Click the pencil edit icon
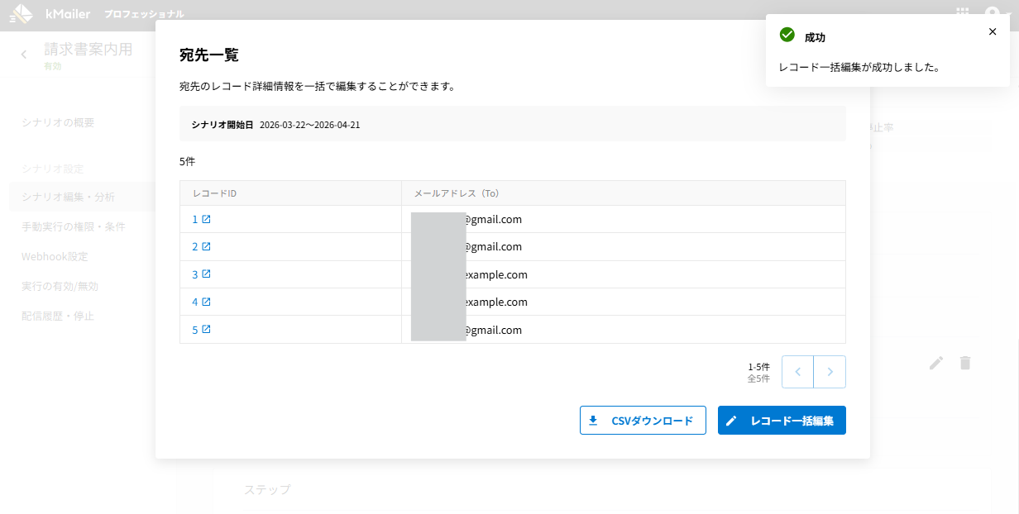Screen dimensions: 1019x514 (936, 363)
